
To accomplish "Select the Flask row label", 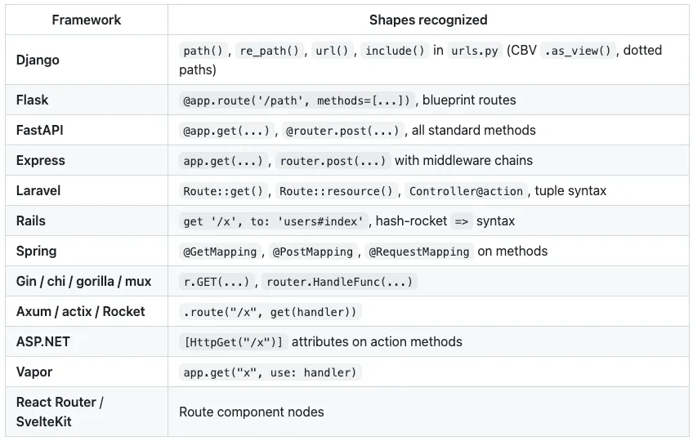I will 32,100.
